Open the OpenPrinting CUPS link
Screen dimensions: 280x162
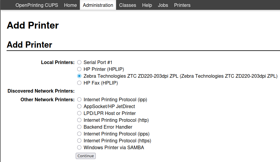[37, 5]
